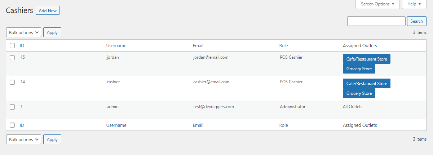Open the bottom Bulk actions dropdown

tap(23, 139)
